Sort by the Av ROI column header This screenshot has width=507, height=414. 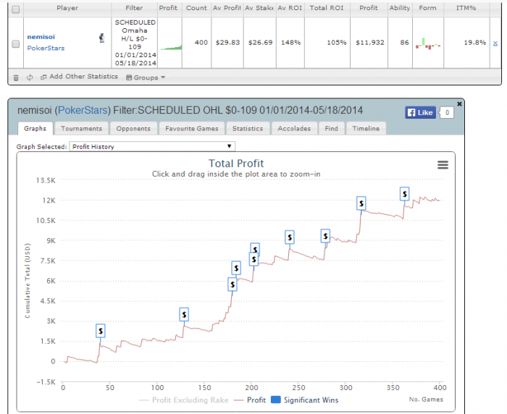tap(290, 8)
